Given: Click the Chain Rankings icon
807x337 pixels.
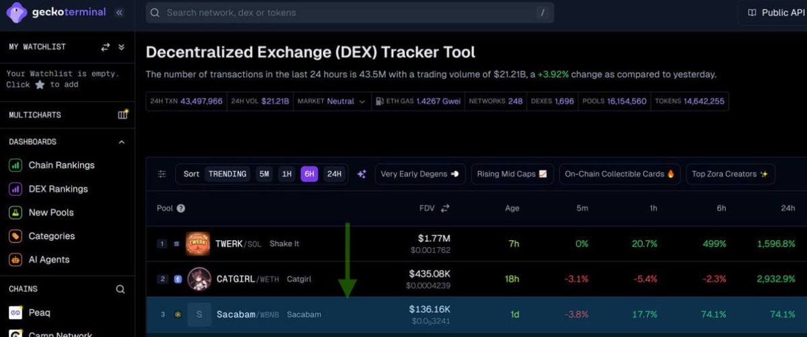Looking at the screenshot, I should 15,165.
